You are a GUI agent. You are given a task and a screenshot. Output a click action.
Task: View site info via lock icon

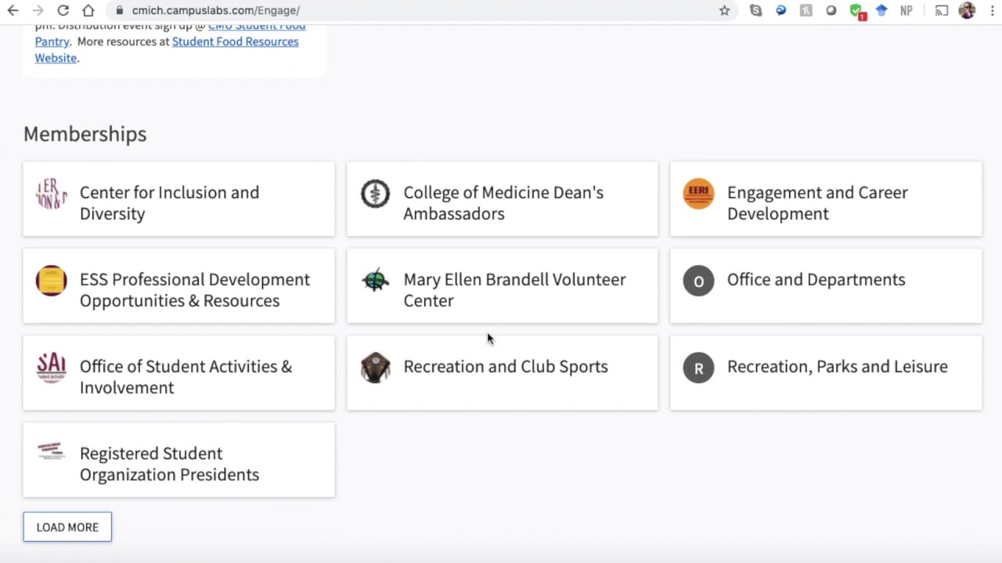coord(119,10)
